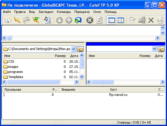The width and height of the screenshot is (167, 126).
Task: Click the Rename toolbar icon
Action: coord(142,20)
